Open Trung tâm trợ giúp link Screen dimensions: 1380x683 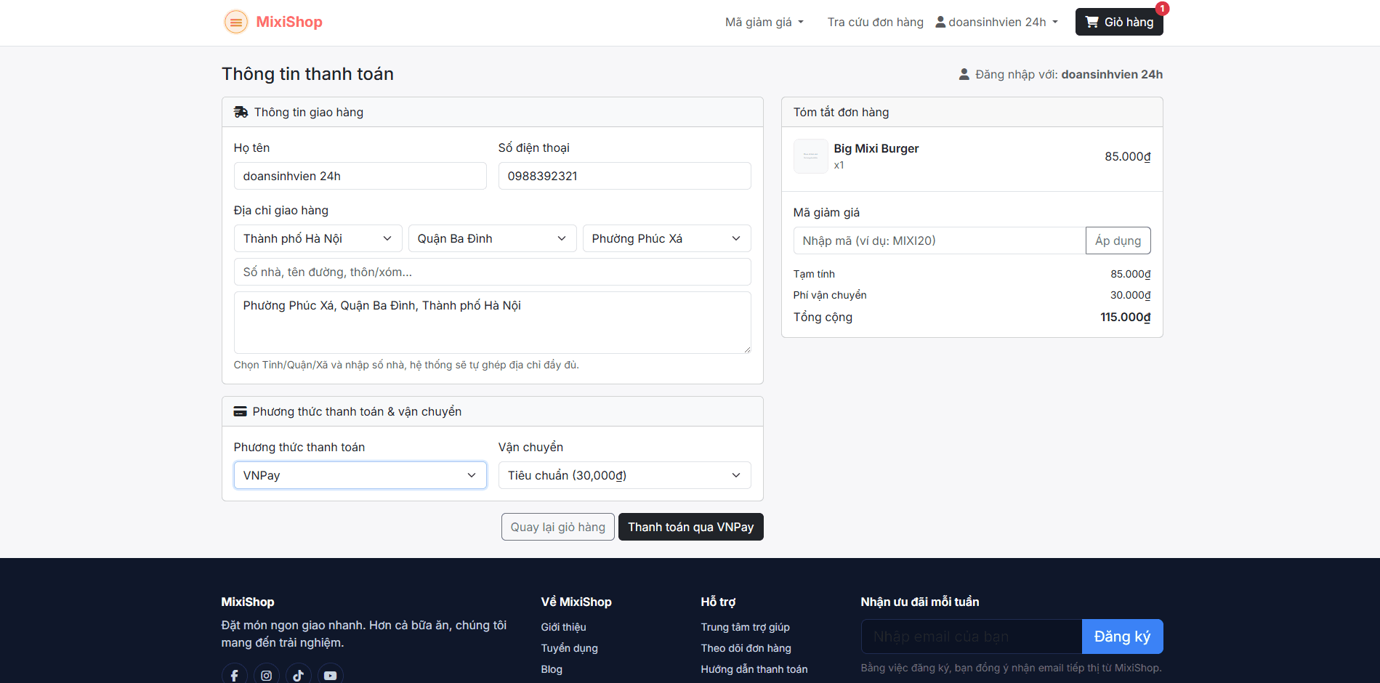pos(745,627)
